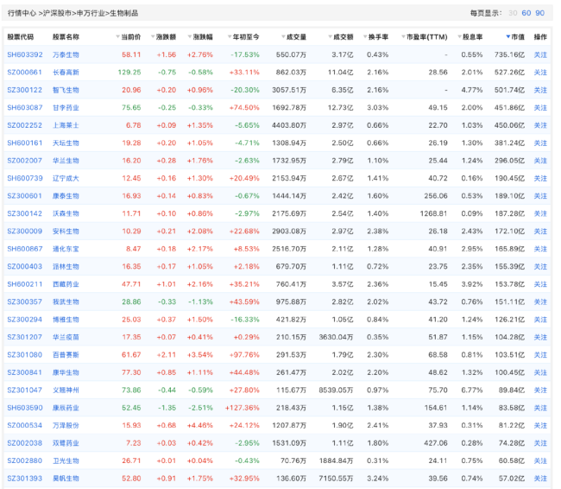The image size is (561, 489).
Task: Toggle descending sort on 市值 header
Action: (x=515, y=38)
